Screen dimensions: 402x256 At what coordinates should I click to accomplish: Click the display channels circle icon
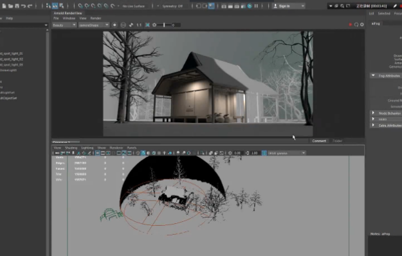tap(114, 25)
